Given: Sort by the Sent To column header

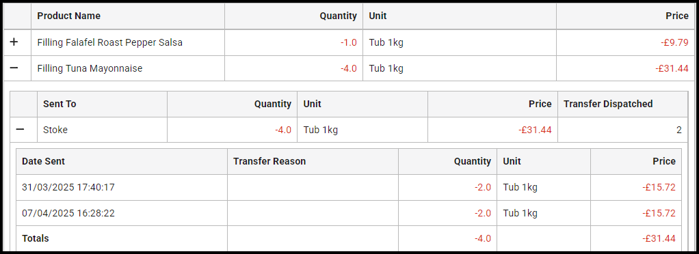Looking at the screenshot, I should (60, 104).
